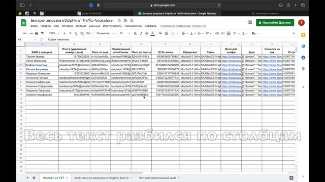Click the Safari address bar docs.google.com

tap(162, 5)
